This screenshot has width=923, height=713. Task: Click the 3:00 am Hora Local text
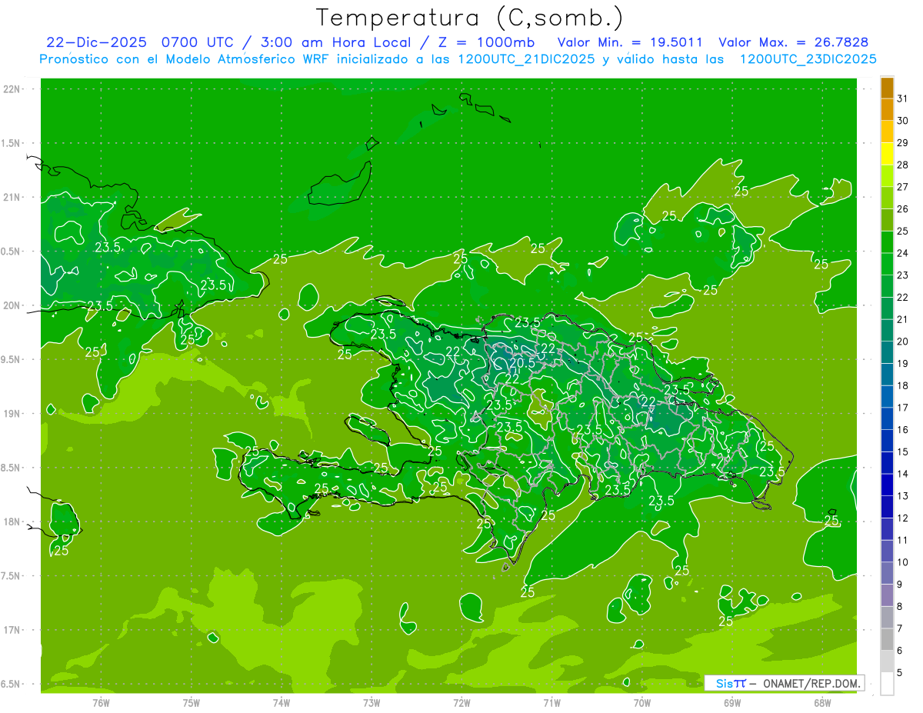[335, 42]
